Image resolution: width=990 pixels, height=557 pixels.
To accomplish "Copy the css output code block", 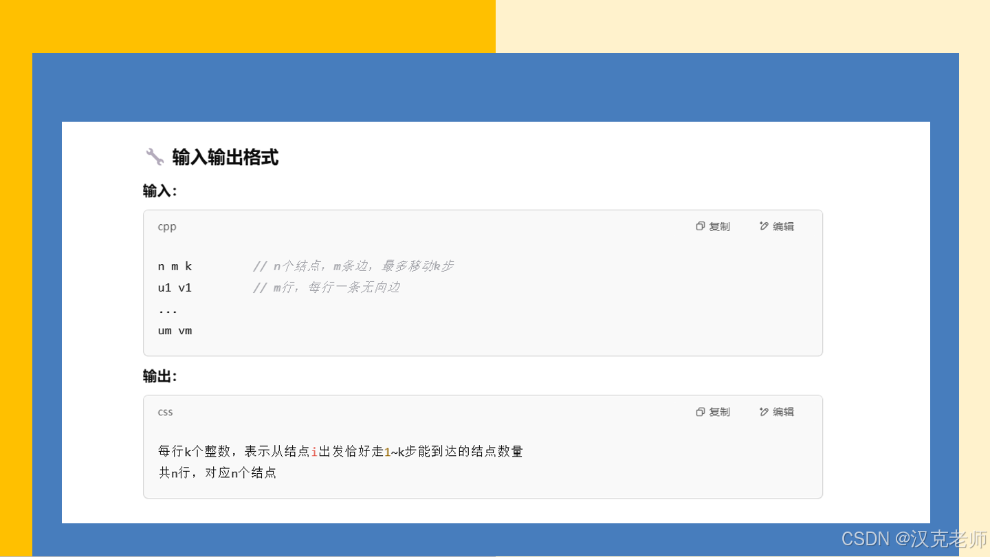I will coord(713,412).
